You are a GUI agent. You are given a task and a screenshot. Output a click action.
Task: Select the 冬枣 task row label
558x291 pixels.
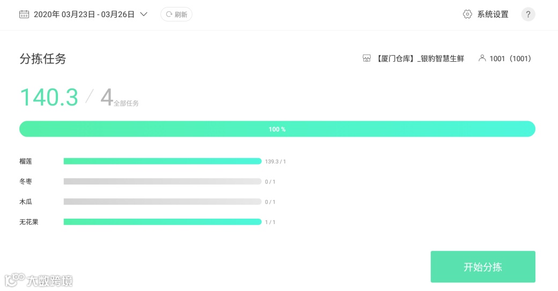click(x=26, y=182)
